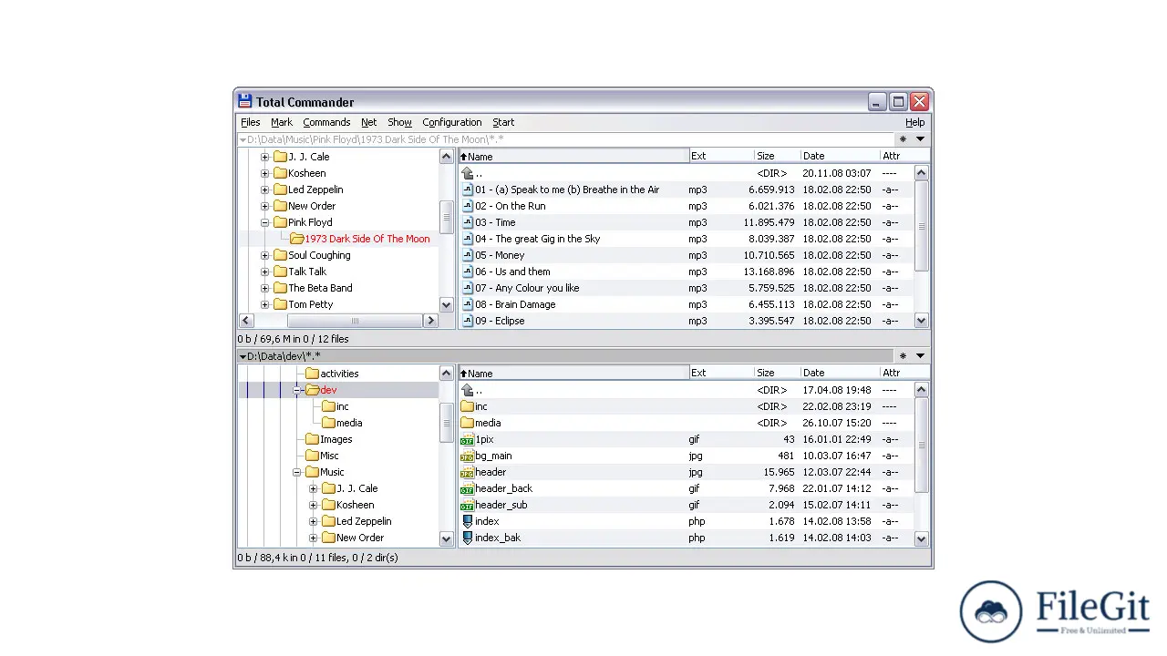Open the Commands menu
Screen dimensions: 1167x656
point(326,122)
